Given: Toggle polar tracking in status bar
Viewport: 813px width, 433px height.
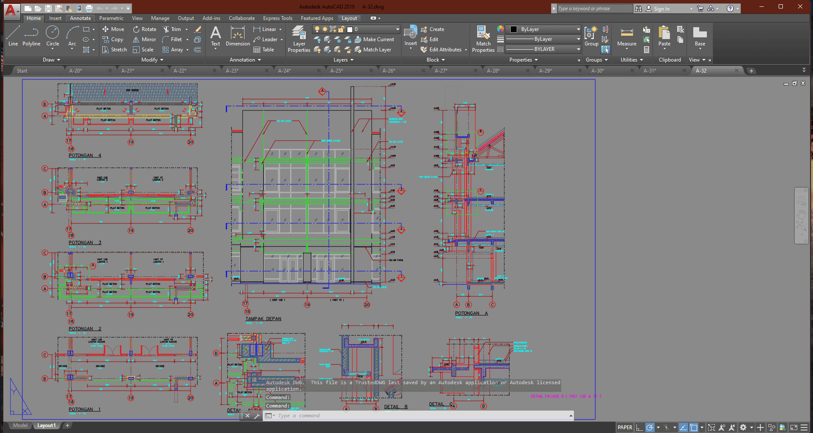Looking at the screenshot, I should pyautogui.click(x=650, y=427).
